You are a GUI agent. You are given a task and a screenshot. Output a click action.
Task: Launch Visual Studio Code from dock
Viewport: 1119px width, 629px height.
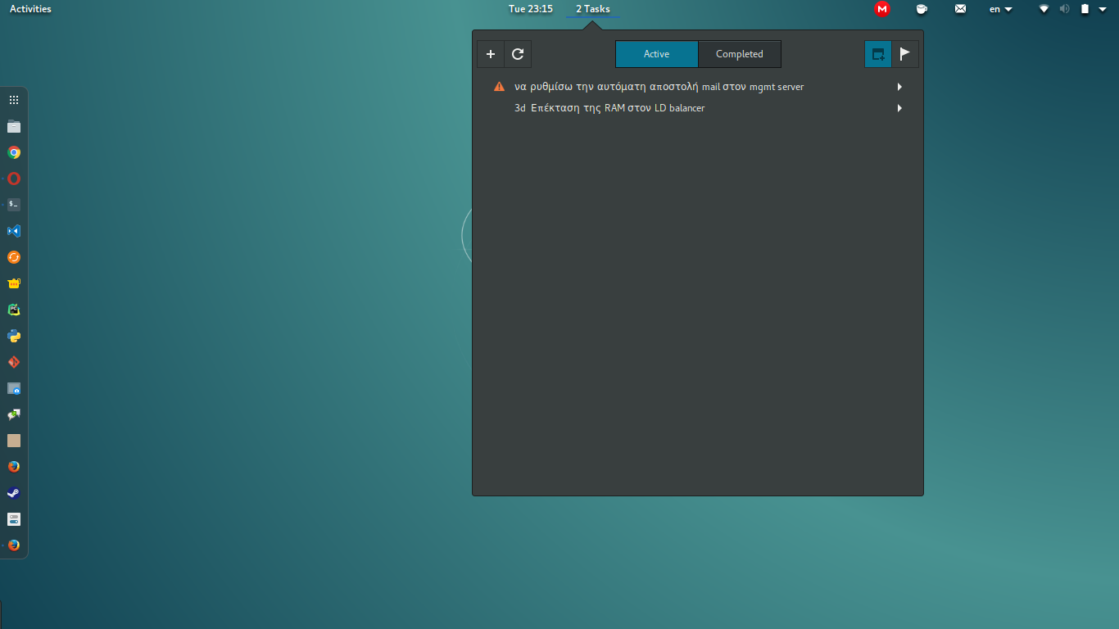pyautogui.click(x=14, y=231)
